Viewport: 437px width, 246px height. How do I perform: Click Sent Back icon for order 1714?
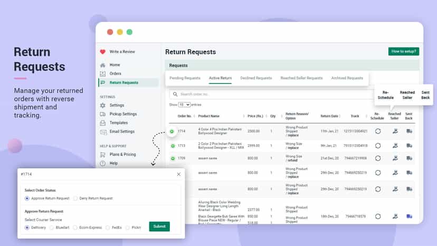[409, 131]
